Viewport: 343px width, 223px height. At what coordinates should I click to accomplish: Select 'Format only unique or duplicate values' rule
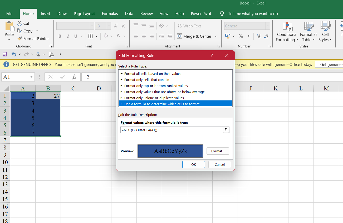coord(175,98)
